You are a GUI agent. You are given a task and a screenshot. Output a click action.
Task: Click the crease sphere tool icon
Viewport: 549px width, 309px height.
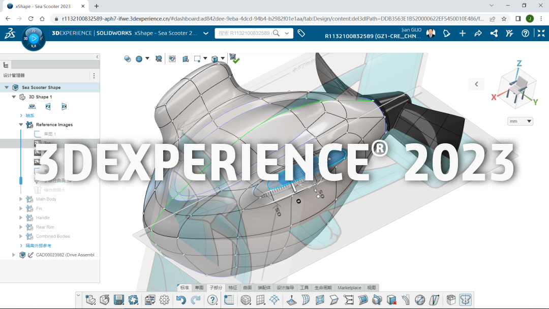click(420, 300)
